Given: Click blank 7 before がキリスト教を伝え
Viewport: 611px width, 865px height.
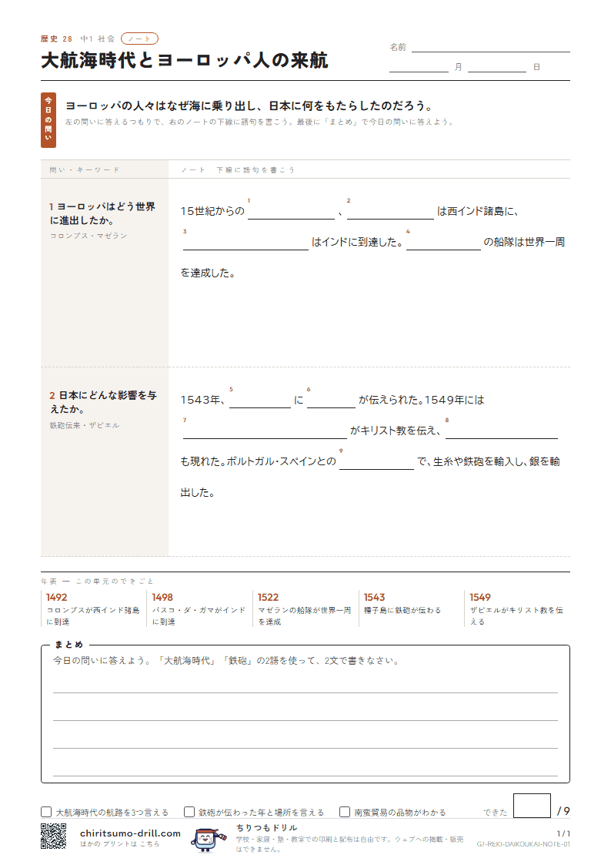Looking at the screenshot, I should click(265, 431).
